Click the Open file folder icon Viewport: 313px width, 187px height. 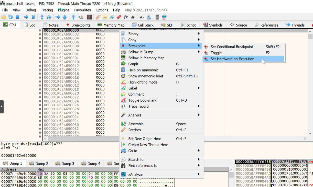coord(4,17)
